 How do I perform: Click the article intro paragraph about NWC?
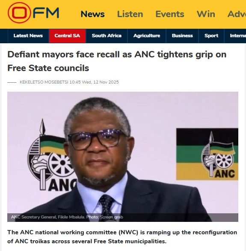coord(122,237)
